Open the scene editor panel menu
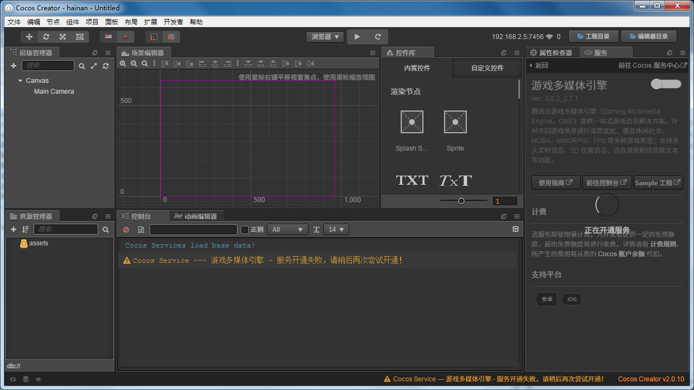694x390 pixels. pyautogui.click(x=372, y=53)
